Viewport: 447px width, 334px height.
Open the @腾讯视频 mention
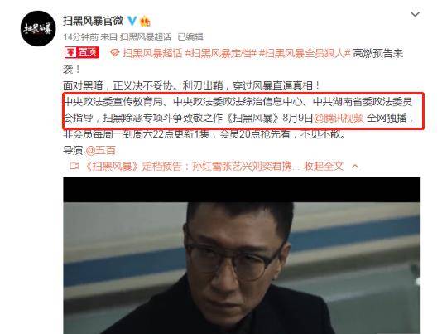point(339,118)
